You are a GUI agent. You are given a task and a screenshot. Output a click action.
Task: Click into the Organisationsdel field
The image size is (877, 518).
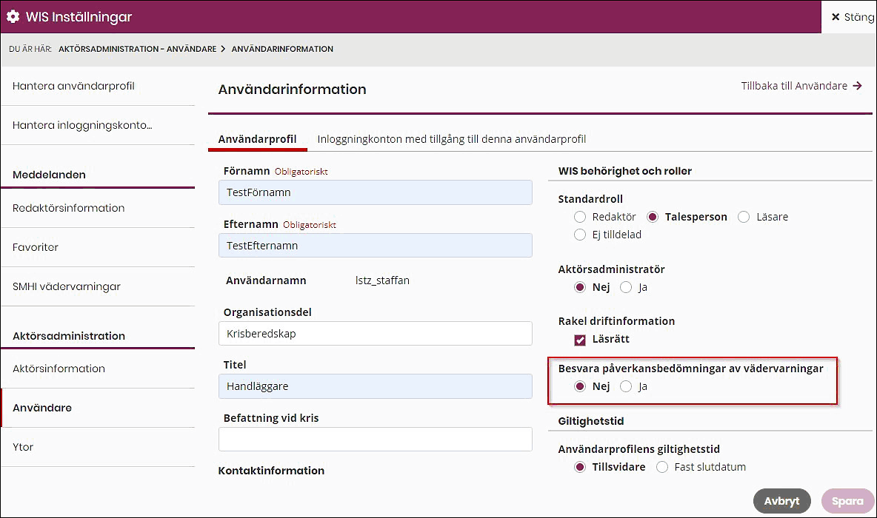click(375, 334)
